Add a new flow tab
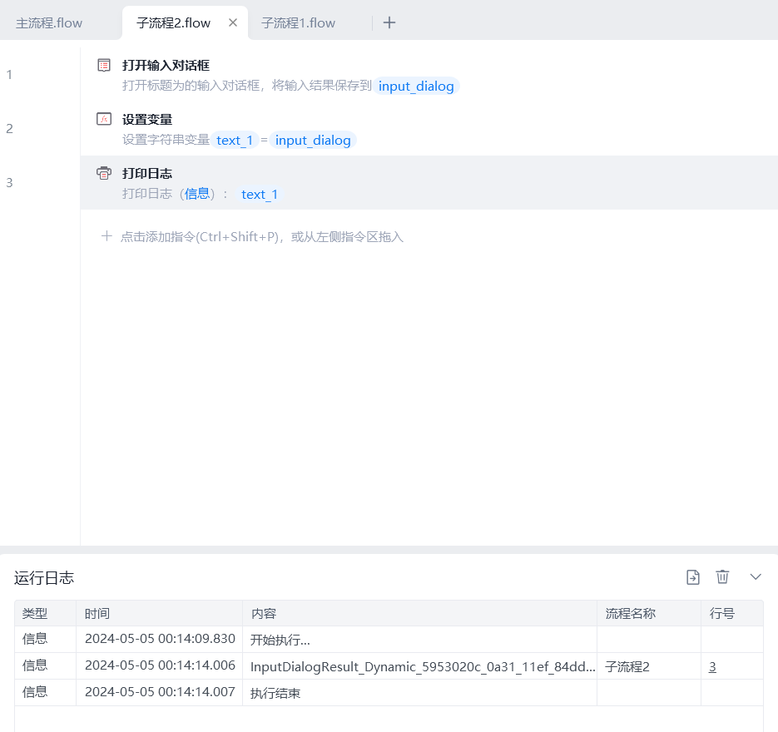The image size is (778, 732). point(389,22)
